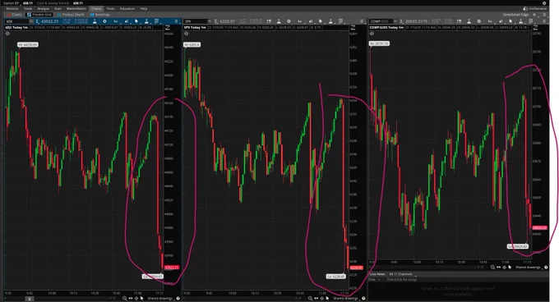Switch to the Analyze tab
The image size is (559, 302).
43,8
